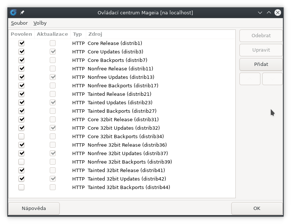The height and width of the screenshot is (224, 291).
Task: Click the pin icon in title bar
Action: click(x=22, y=13)
